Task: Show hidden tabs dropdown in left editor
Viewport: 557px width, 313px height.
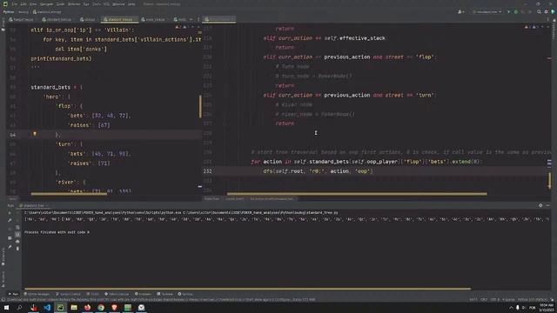Action: (x=191, y=19)
